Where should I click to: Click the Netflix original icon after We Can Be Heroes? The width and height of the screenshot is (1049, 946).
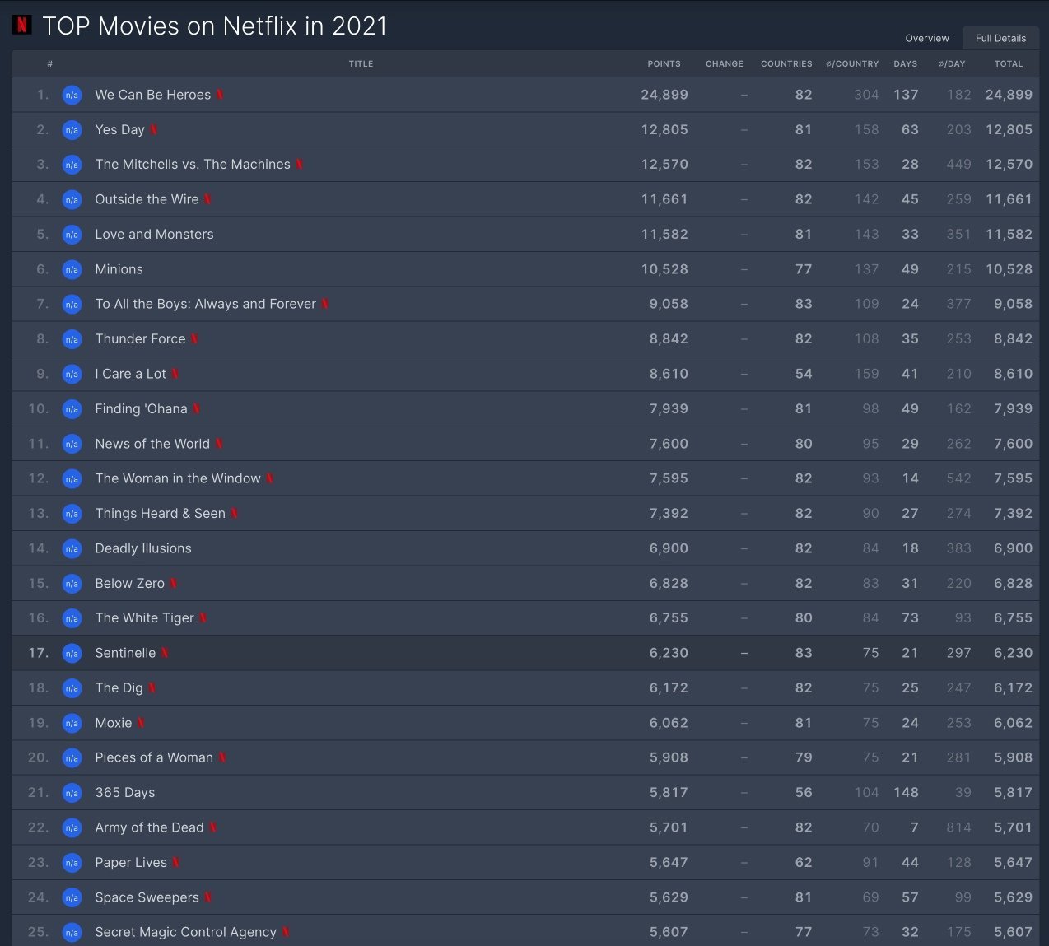pos(220,95)
